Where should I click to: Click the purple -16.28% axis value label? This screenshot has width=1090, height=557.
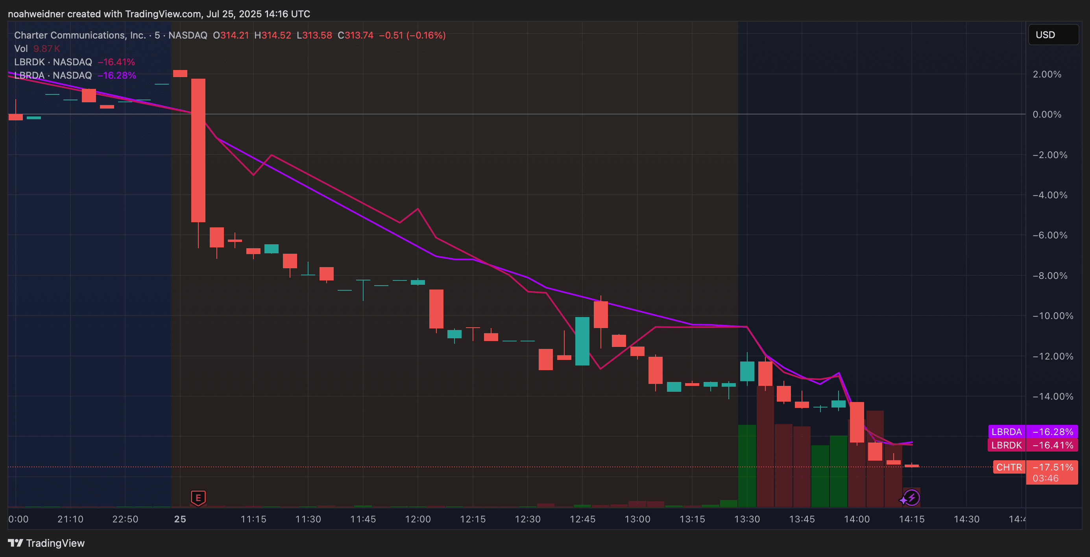pos(1052,432)
